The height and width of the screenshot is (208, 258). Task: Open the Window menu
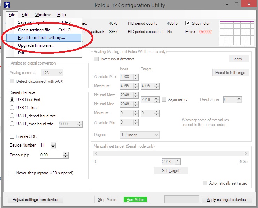click(x=43, y=15)
